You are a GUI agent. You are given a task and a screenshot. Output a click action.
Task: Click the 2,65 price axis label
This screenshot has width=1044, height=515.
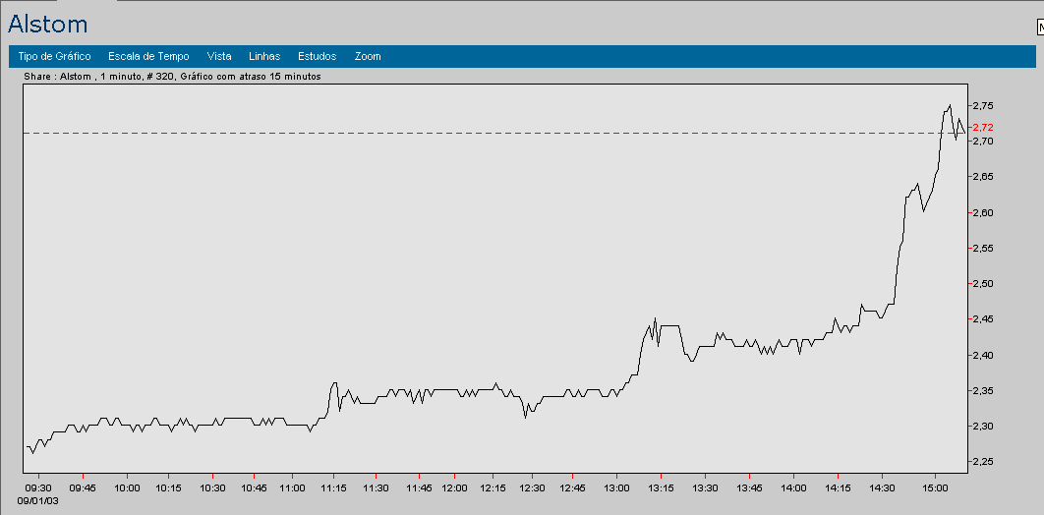click(x=983, y=177)
